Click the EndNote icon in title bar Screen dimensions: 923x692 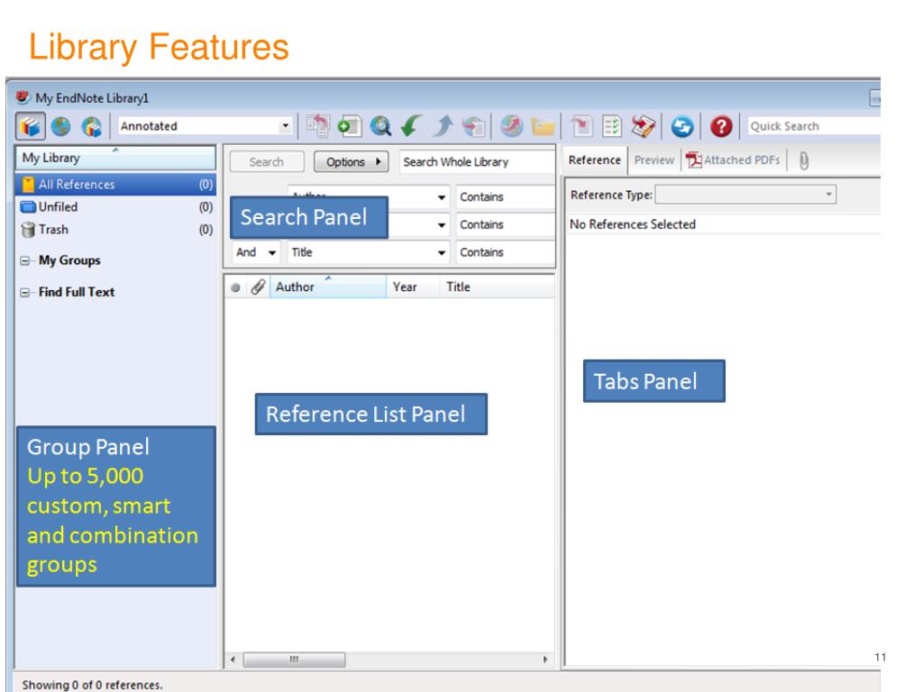23,97
